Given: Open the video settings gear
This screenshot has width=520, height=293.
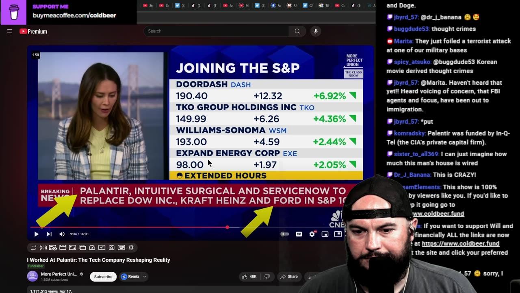Looking at the screenshot, I should [312, 234].
